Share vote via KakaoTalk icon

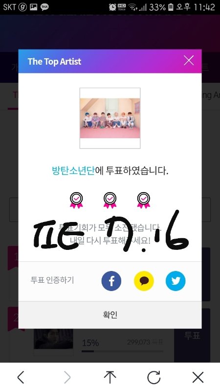144,281
